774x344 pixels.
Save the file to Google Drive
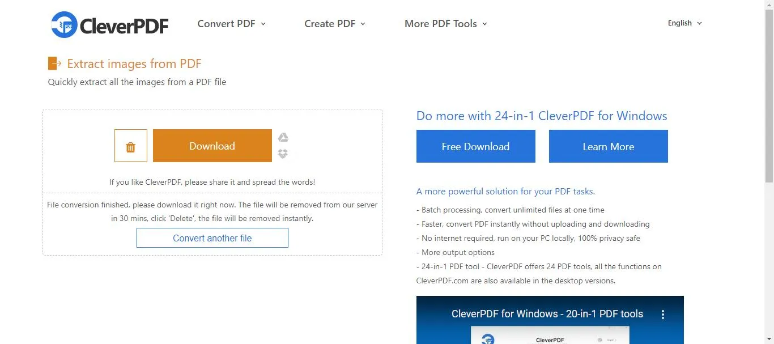coord(283,138)
